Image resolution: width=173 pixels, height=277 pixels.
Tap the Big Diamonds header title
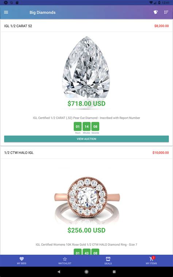(42, 12)
